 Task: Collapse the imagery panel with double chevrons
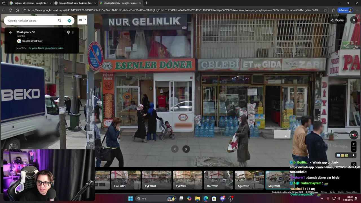click(x=353, y=155)
